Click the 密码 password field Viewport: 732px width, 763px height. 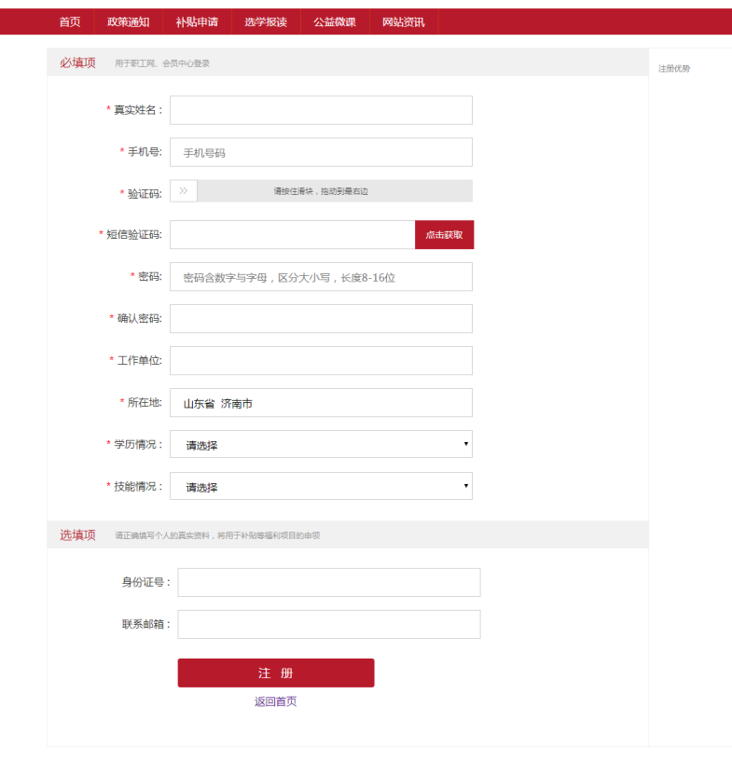coord(321,277)
